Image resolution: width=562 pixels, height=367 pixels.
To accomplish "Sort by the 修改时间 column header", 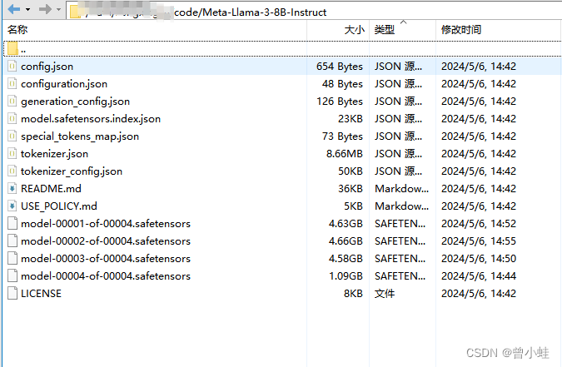I will click(461, 30).
